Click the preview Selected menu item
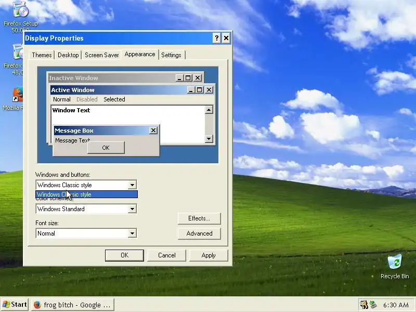Screen dimensions: 416x312 (x=114, y=99)
